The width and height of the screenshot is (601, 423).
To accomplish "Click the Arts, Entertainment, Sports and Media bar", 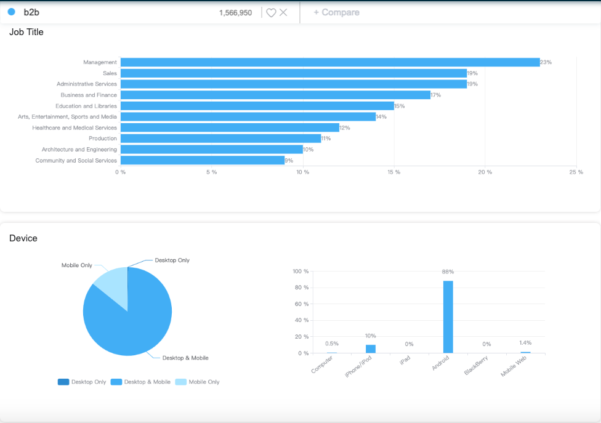I will [248, 116].
